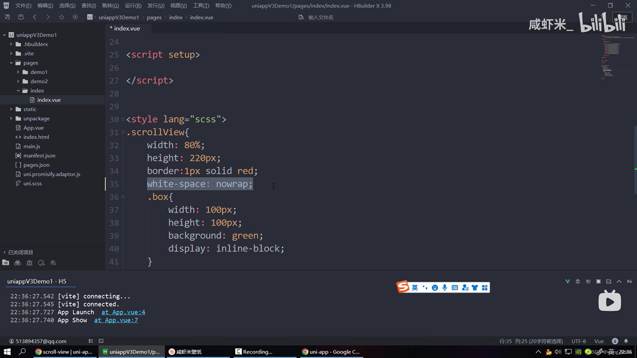The height and width of the screenshot is (358, 637).
Task: Click the Sogou input method S logo
Action: (403, 287)
